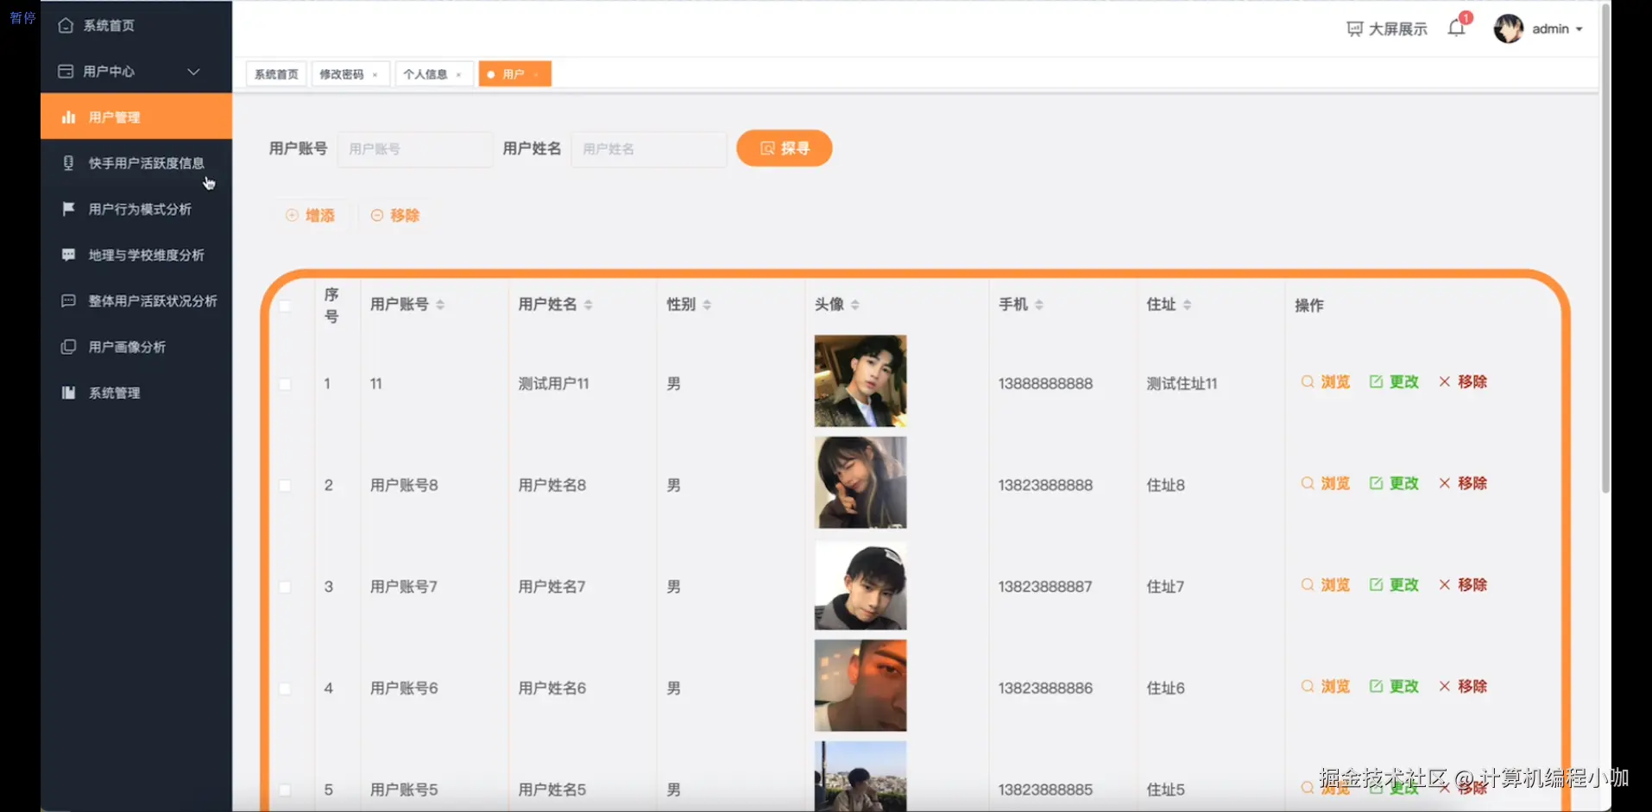Click the 增添 add button
The width and height of the screenshot is (1652, 812).
311,216
